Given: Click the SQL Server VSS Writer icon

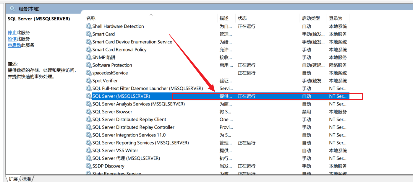Looking at the screenshot, I should [x=89, y=150].
